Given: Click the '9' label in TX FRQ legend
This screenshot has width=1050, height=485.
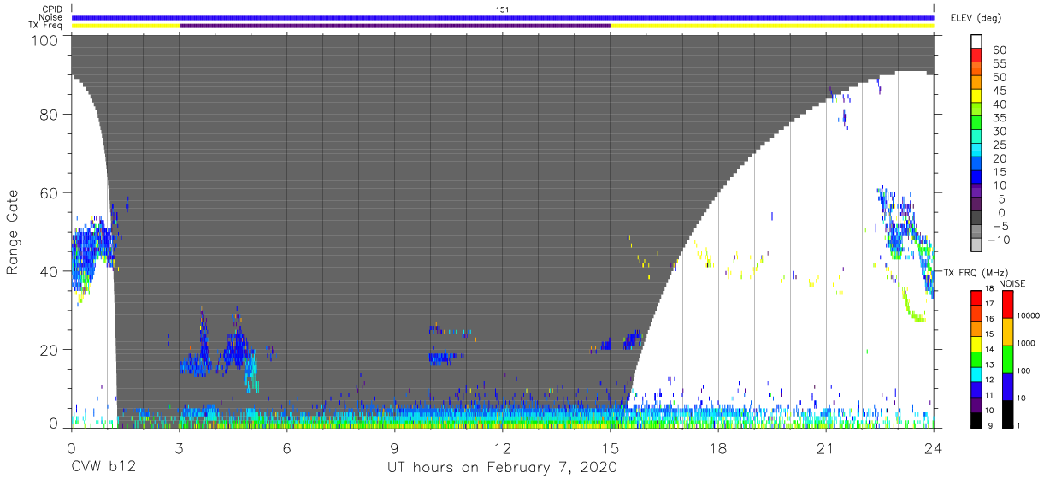Looking at the screenshot, I should (x=992, y=425).
